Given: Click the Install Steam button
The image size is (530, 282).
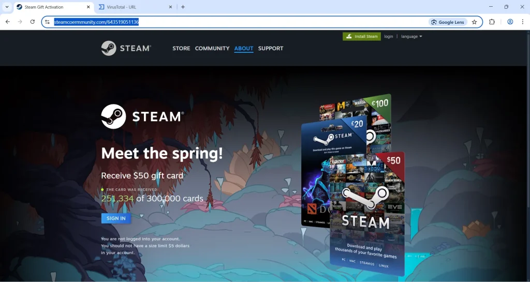Looking at the screenshot, I should point(362,36).
